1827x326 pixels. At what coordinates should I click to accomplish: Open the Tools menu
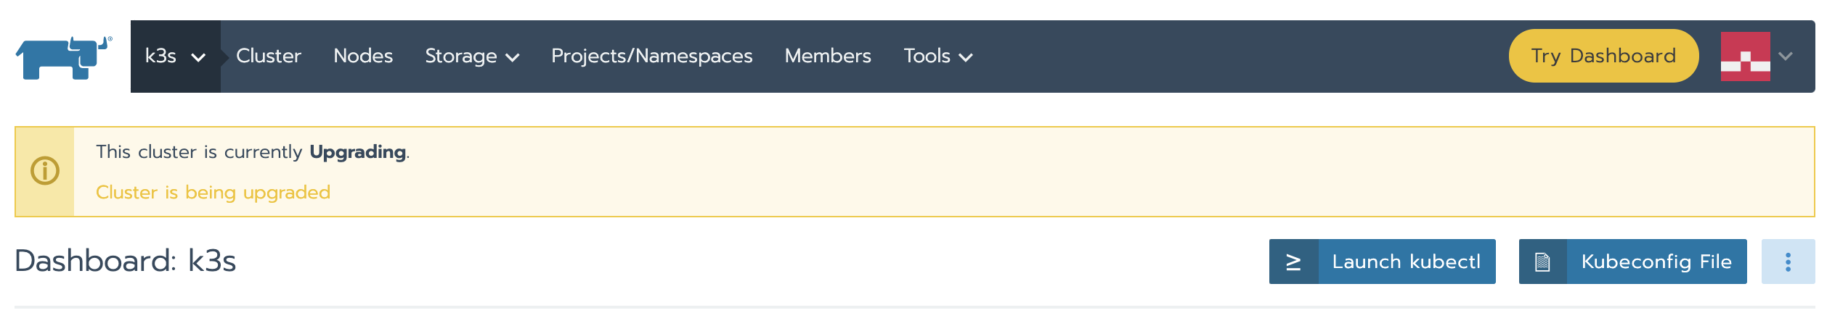937,57
